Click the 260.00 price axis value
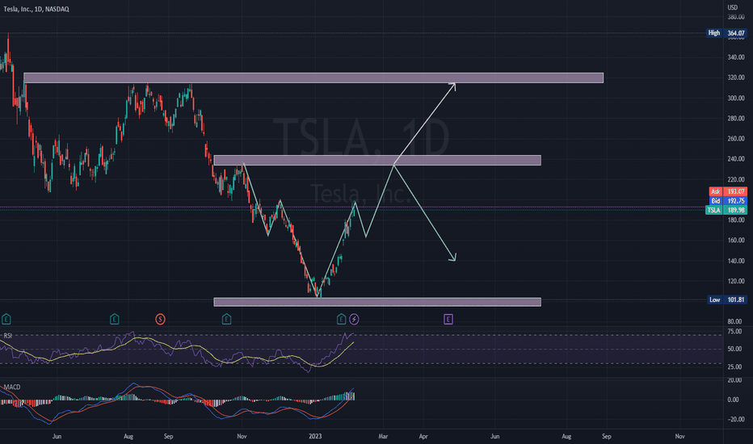This screenshot has height=444, width=753. [x=736, y=139]
